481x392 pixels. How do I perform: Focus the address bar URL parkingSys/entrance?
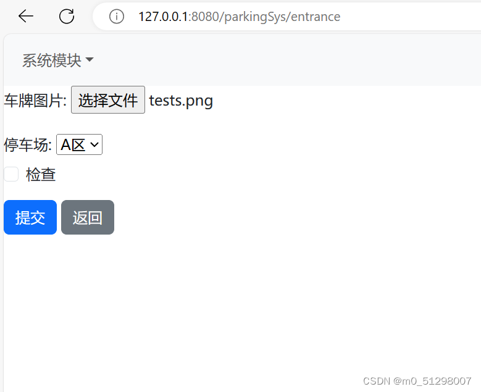coord(240,17)
